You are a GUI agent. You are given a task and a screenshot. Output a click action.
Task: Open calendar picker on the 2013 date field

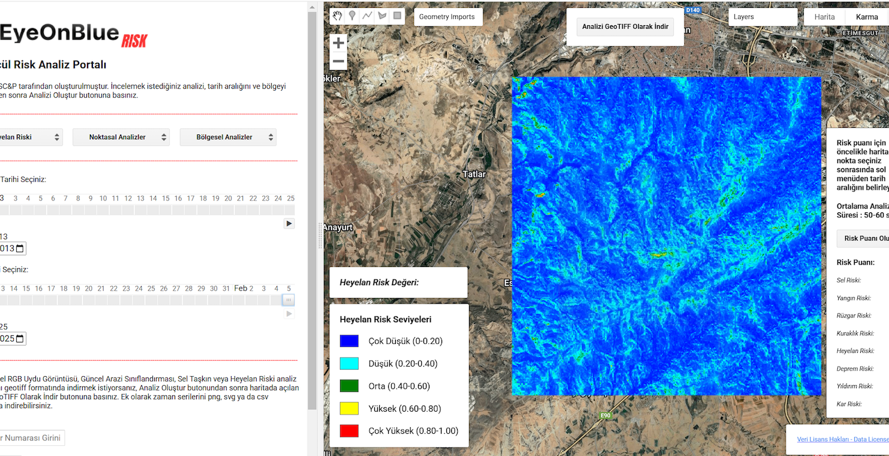20,248
